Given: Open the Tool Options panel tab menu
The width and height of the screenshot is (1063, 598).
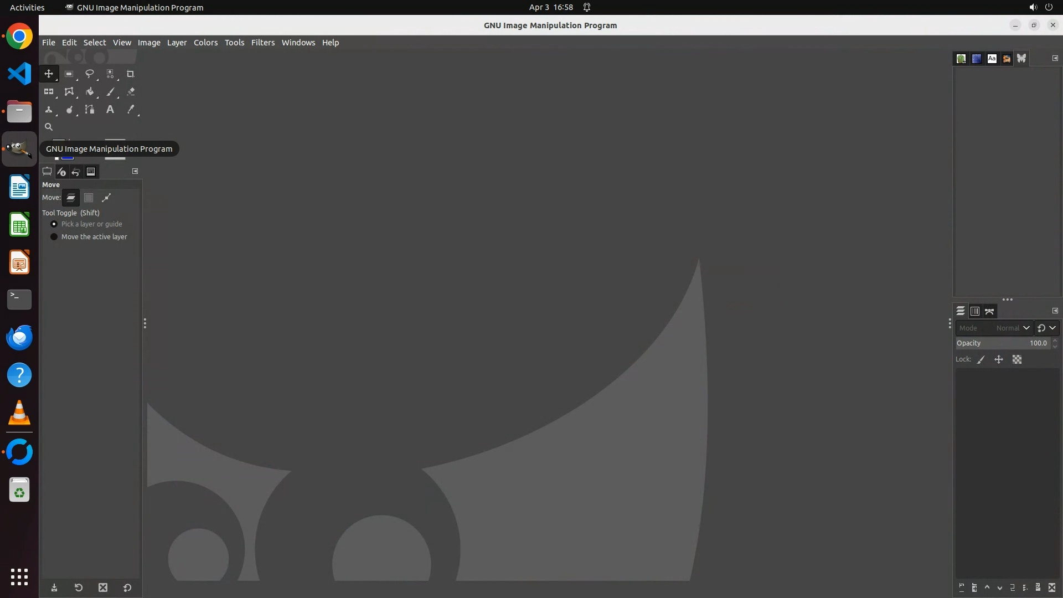Looking at the screenshot, I should pyautogui.click(x=135, y=172).
